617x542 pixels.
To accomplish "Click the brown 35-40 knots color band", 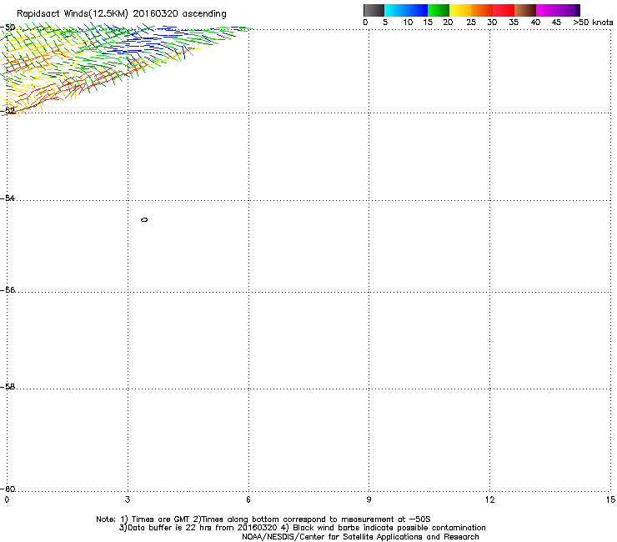I will [525, 10].
